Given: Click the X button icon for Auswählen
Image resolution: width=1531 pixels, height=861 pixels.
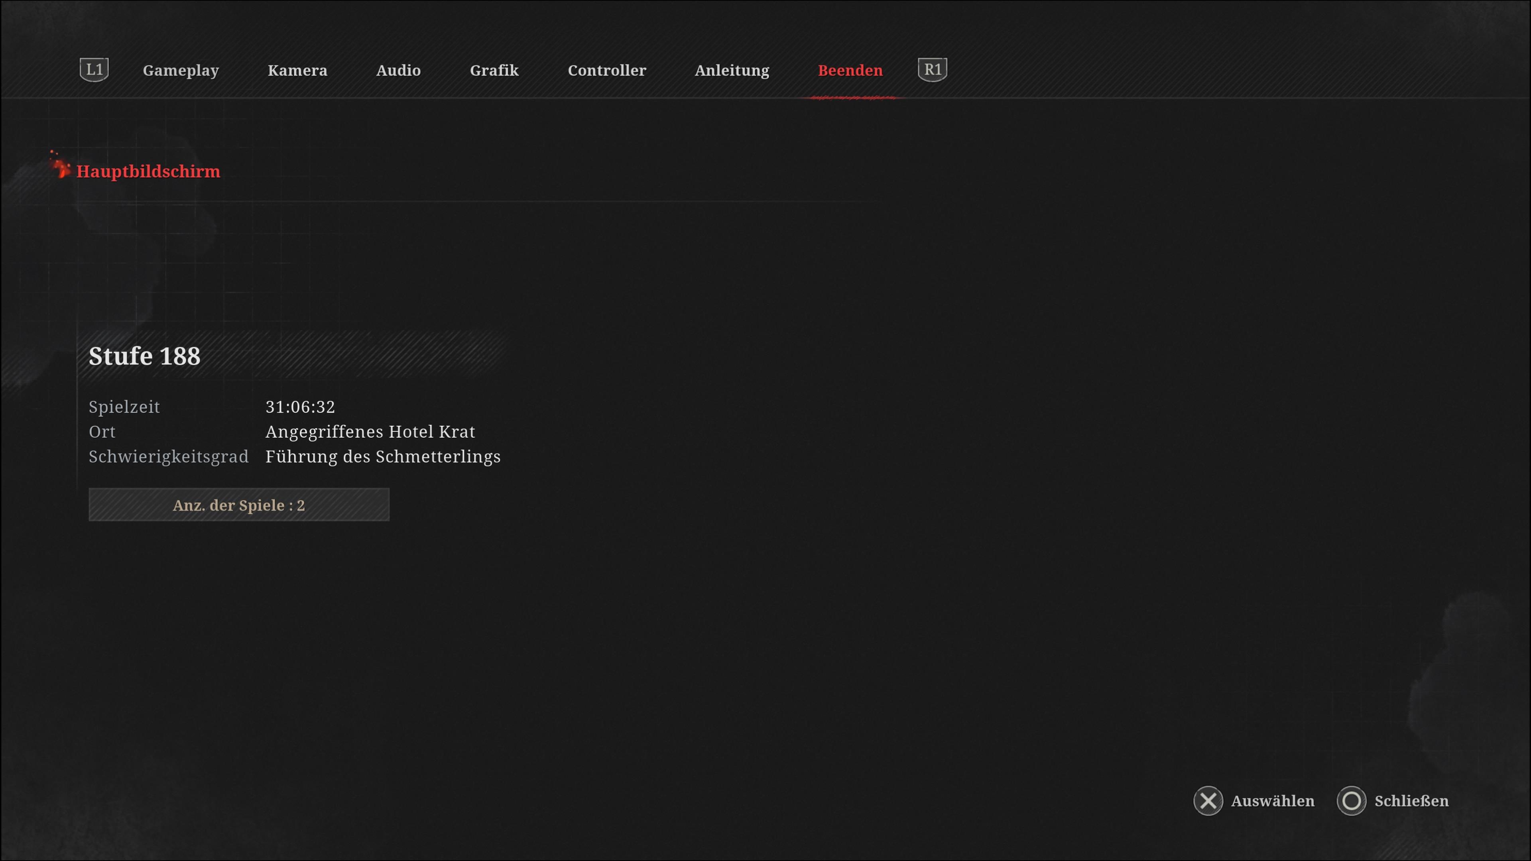Looking at the screenshot, I should [x=1208, y=800].
